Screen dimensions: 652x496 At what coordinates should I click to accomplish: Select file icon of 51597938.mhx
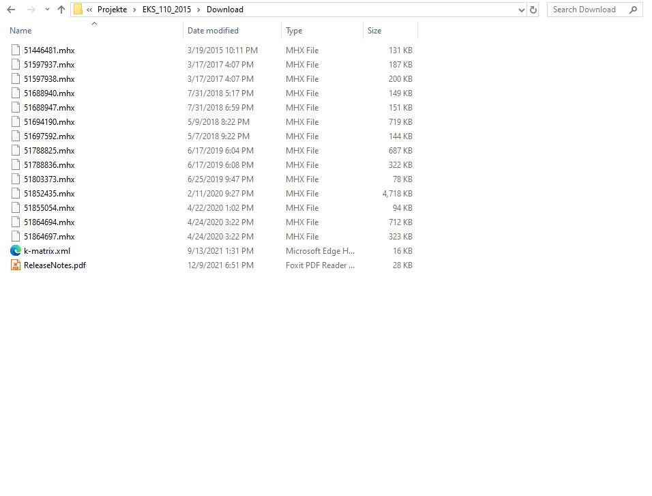[16, 78]
